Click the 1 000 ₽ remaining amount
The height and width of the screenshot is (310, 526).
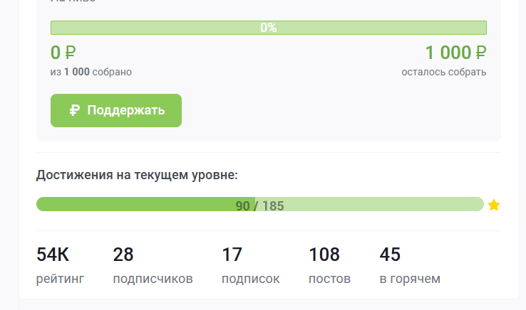[455, 53]
